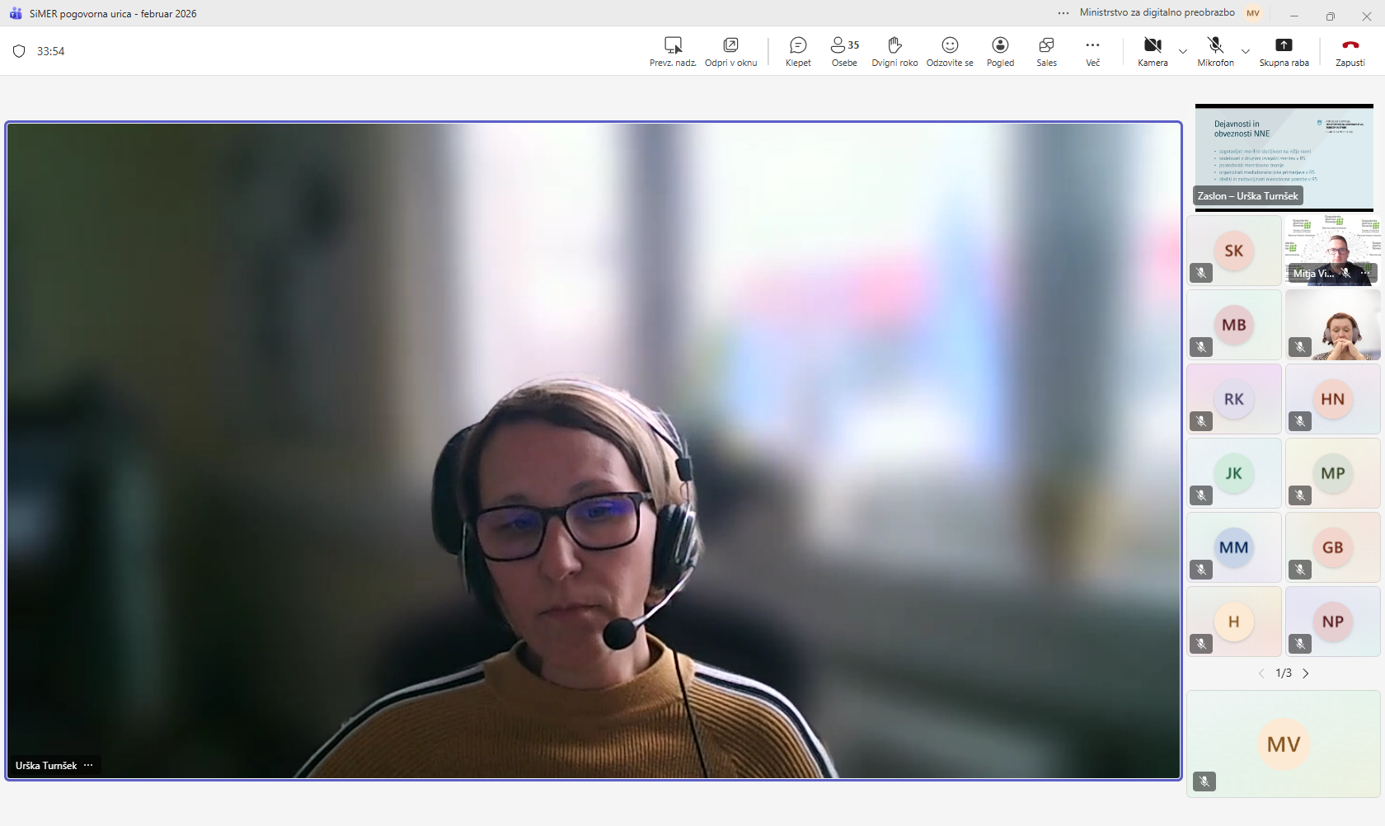Click Prevz. nadz. take control icon
Viewport: 1385px width, 826px height.
click(x=673, y=51)
